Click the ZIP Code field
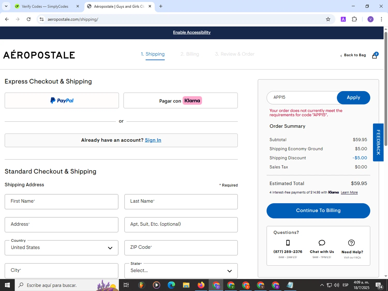 [x=181, y=248]
